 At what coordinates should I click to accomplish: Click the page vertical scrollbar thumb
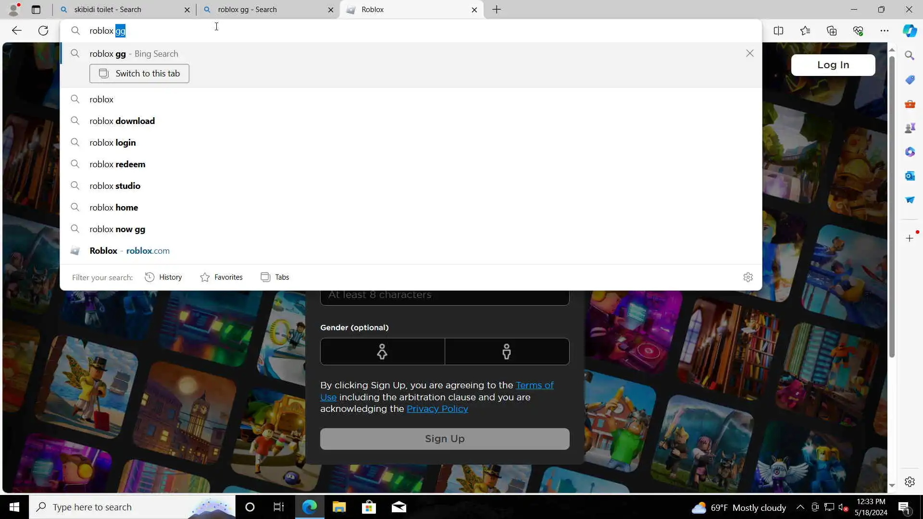[892, 207]
